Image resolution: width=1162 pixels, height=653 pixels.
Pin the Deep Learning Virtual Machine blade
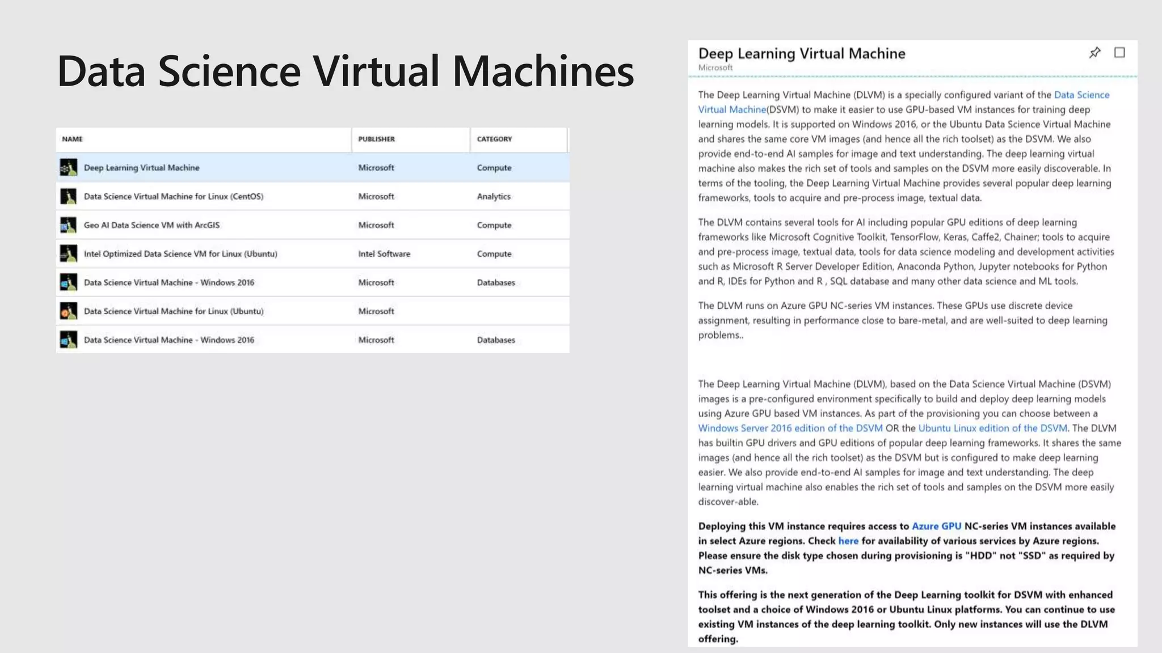1094,53
